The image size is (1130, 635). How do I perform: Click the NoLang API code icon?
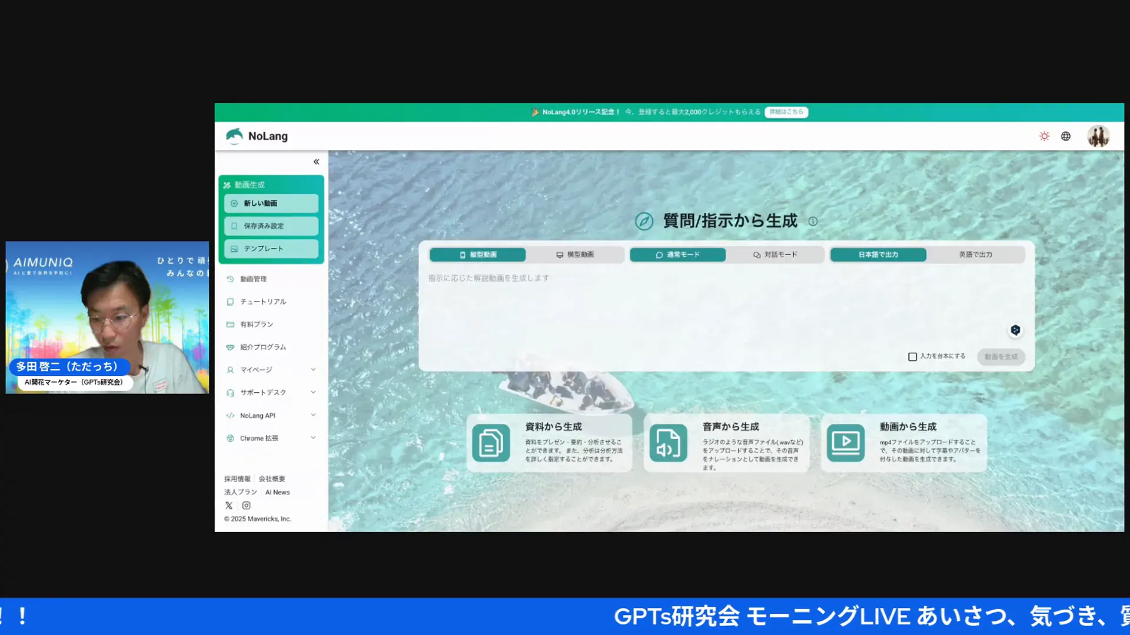(x=230, y=416)
